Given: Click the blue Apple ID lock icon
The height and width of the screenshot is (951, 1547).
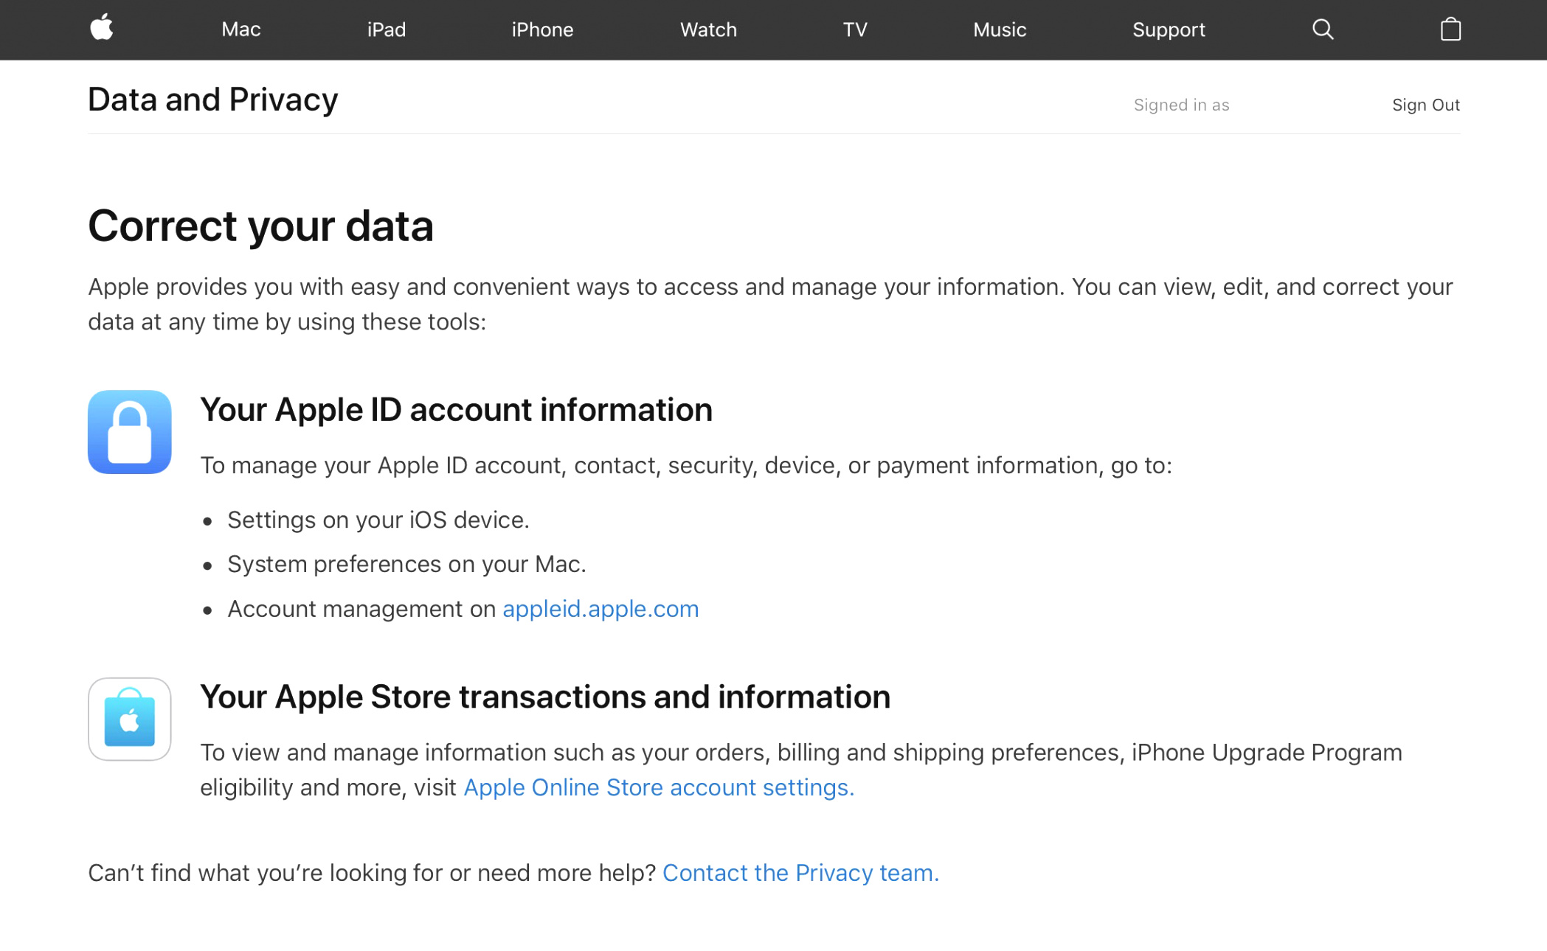Looking at the screenshot, I should [x=130, y=432].
